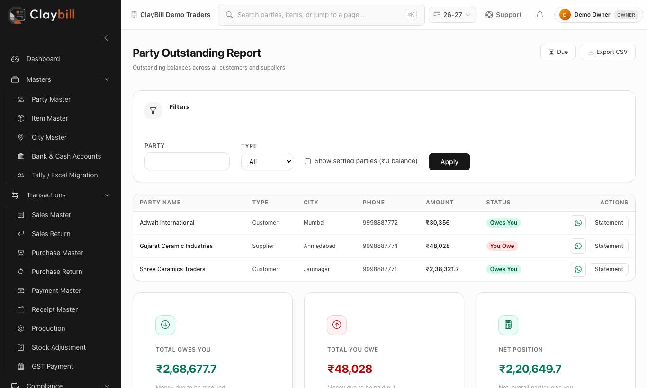Viewport: 647px width, 388px height.
Task: Click the Demo Owner avatar icon
Action: (x=565, y=15)
